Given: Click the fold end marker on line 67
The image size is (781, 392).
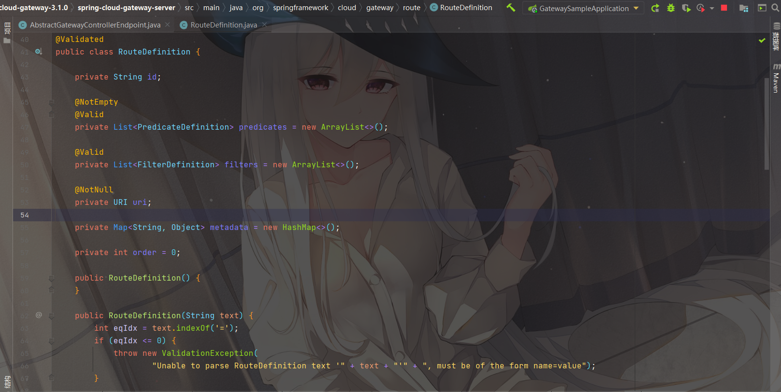Looking at the screenshot, I should point(51,378).
